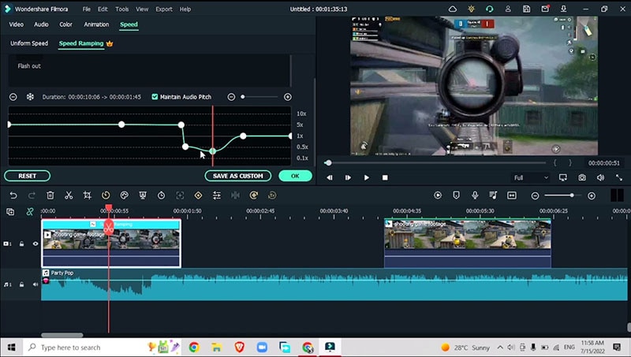631x357 pixels.
Task: Click the preview playback progress handle
Action: (x=328, y=163)
